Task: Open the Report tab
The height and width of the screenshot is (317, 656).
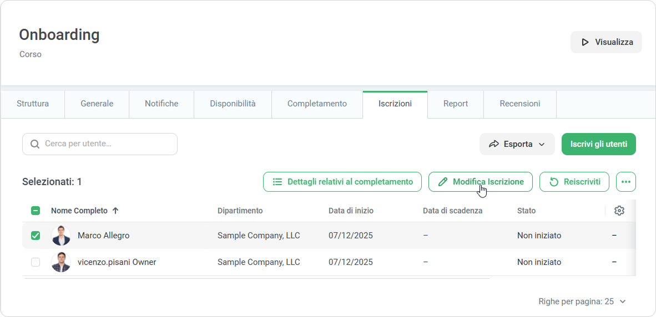Action: 455,104
